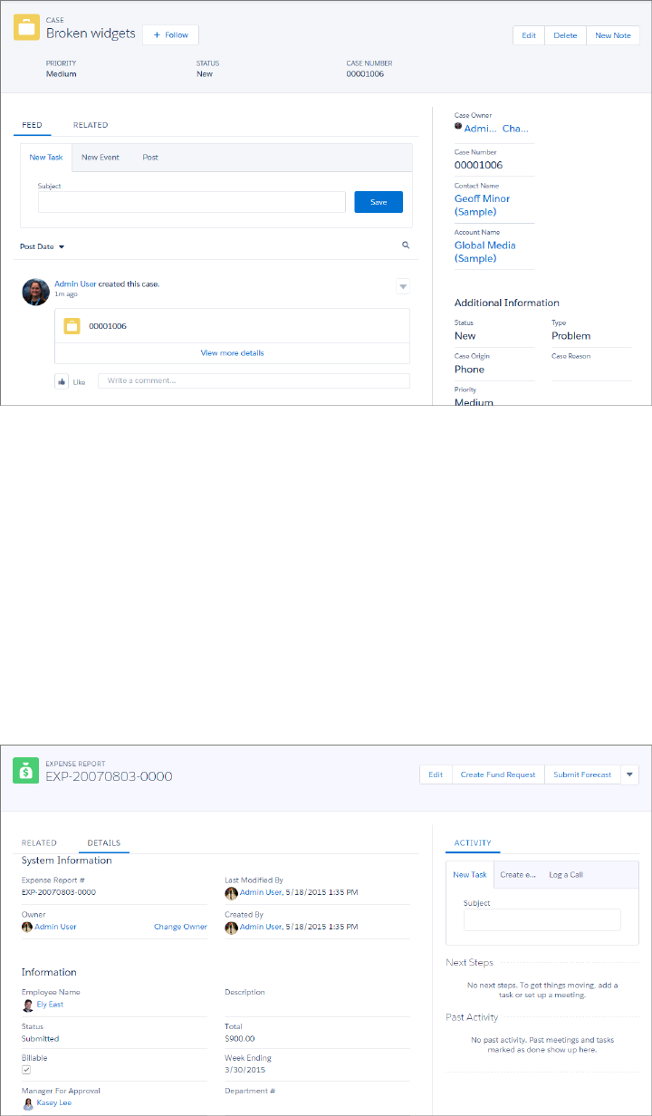This screenshot has height=1116, width=652.
Task: Click the Change Owner link
Action: 180,927
